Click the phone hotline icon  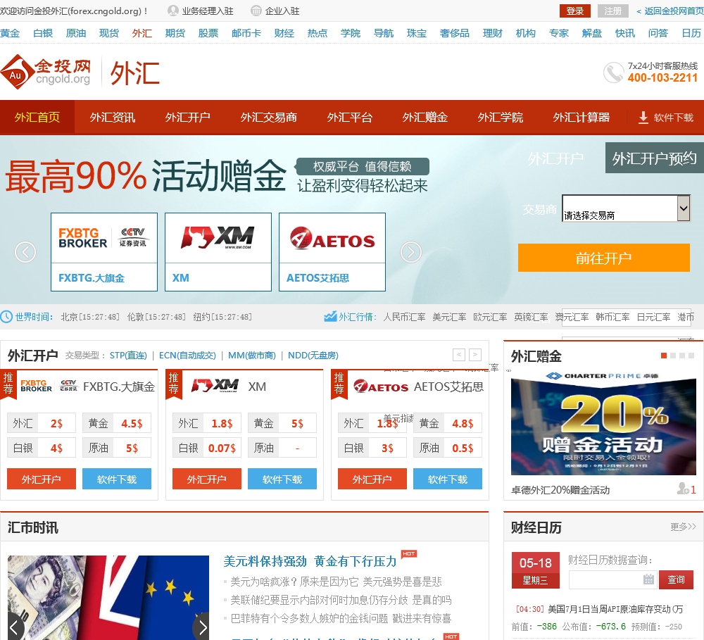[x=613, y=73]
